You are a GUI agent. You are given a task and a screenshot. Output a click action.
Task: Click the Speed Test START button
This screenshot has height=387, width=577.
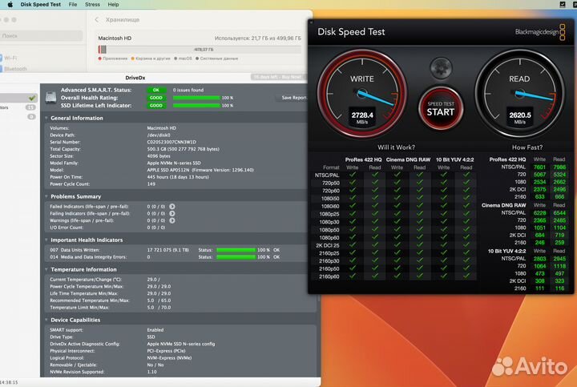[x=441, y=108]
